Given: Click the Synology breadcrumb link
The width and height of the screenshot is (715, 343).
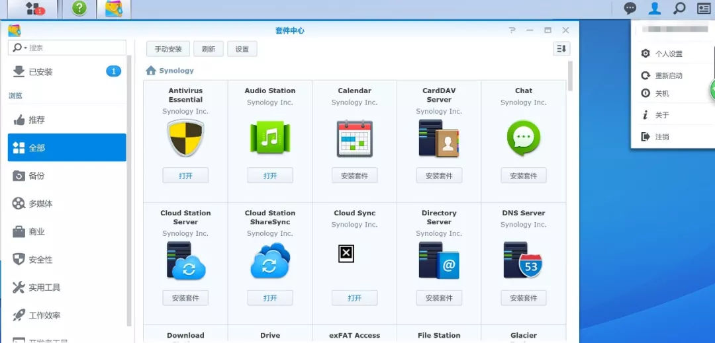Looking at the screenshot, I should [x=176, y=71].
